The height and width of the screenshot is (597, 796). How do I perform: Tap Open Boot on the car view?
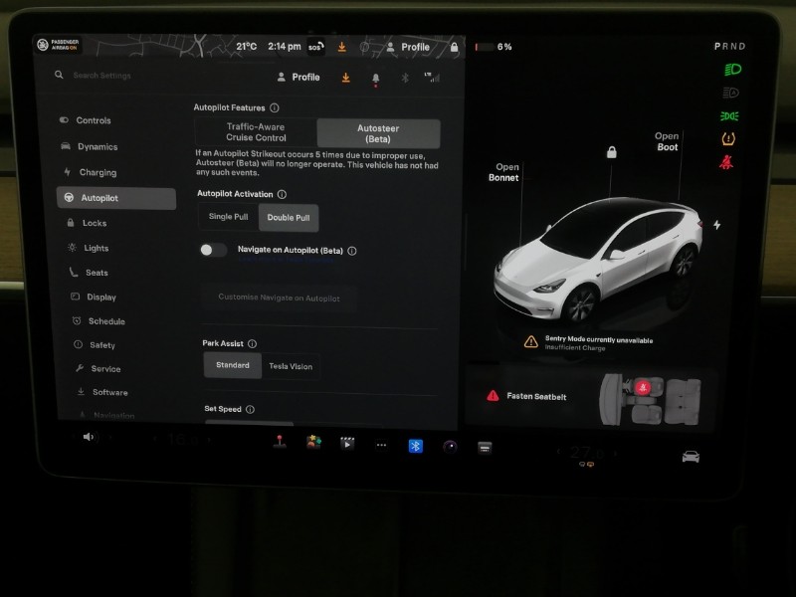(667, 141)
